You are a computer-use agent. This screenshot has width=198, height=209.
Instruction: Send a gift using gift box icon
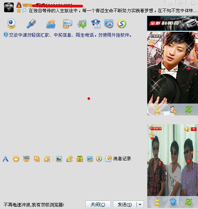pos(80,159)
